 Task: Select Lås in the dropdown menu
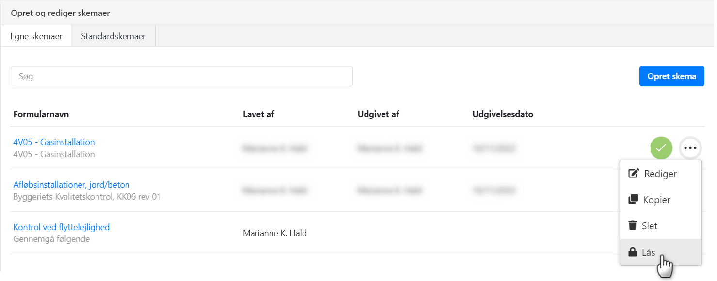pyautogui.click(x=649, y=252)
